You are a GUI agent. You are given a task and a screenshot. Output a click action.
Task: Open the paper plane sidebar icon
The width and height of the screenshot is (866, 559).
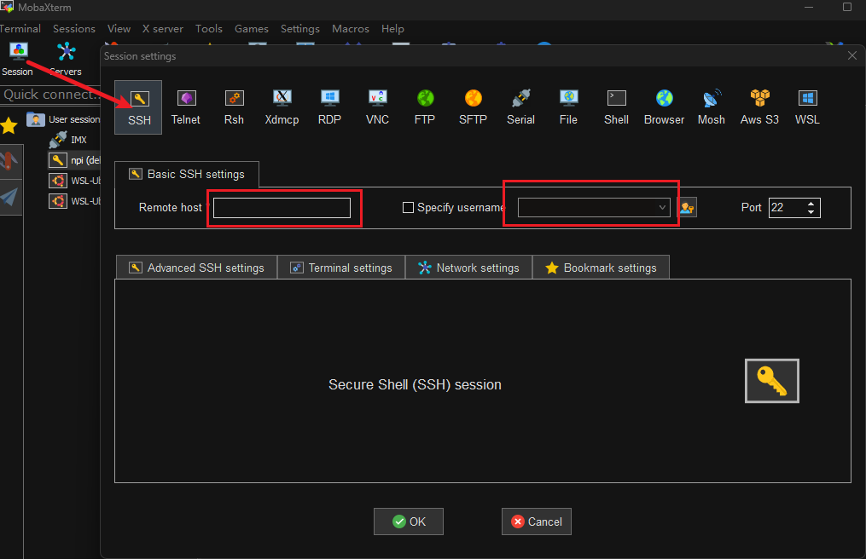[9, 197]
